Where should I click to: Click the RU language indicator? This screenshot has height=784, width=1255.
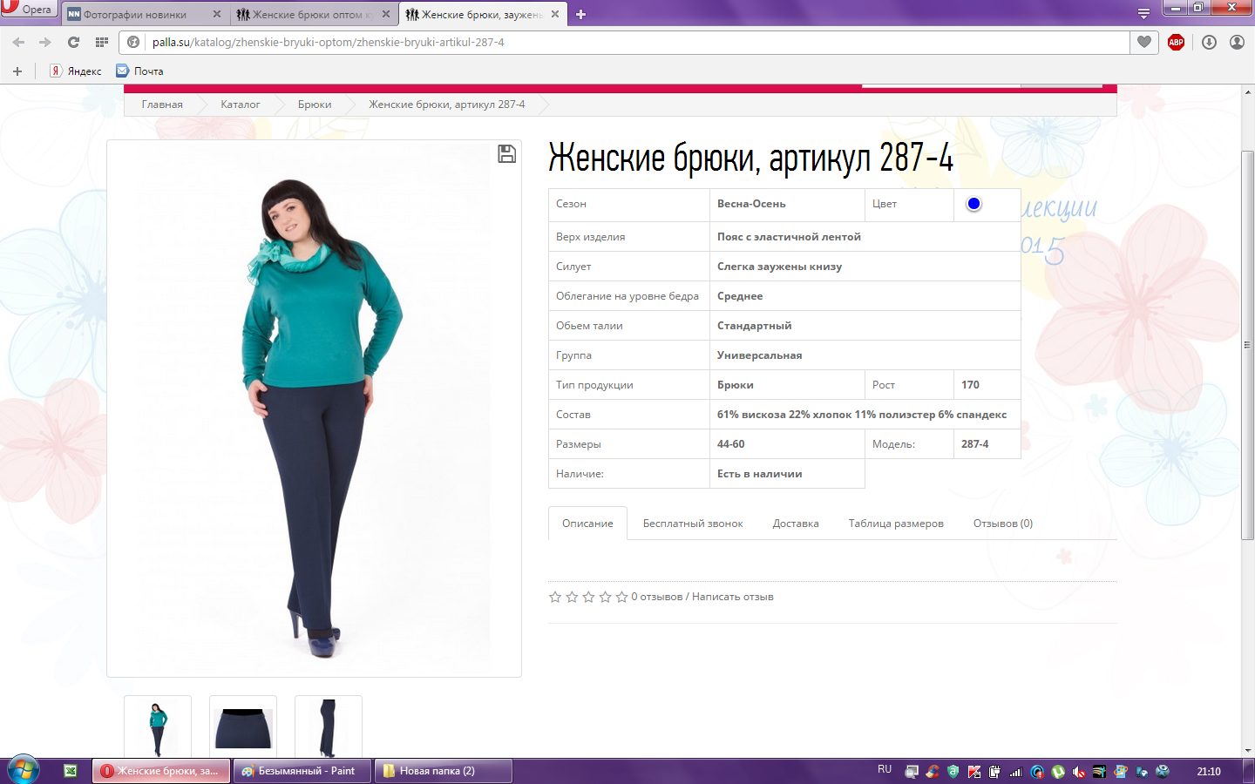[885, 770]
